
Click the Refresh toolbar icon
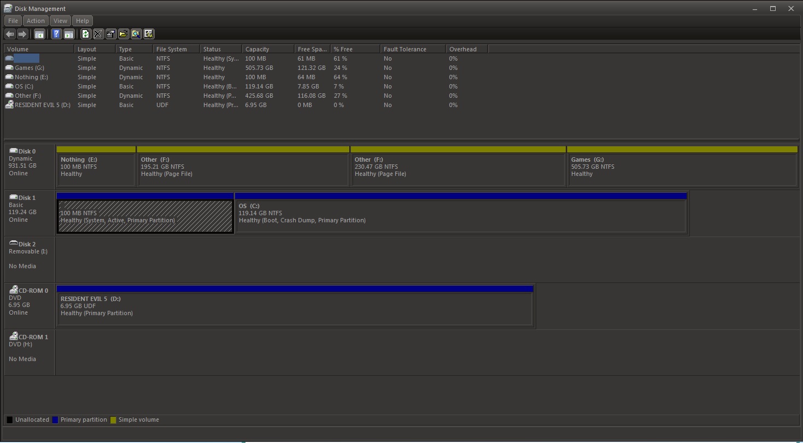click(85, 34)
